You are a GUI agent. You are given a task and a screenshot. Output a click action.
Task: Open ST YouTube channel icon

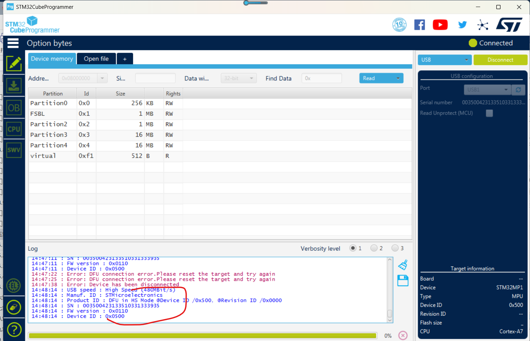(440, 25)
